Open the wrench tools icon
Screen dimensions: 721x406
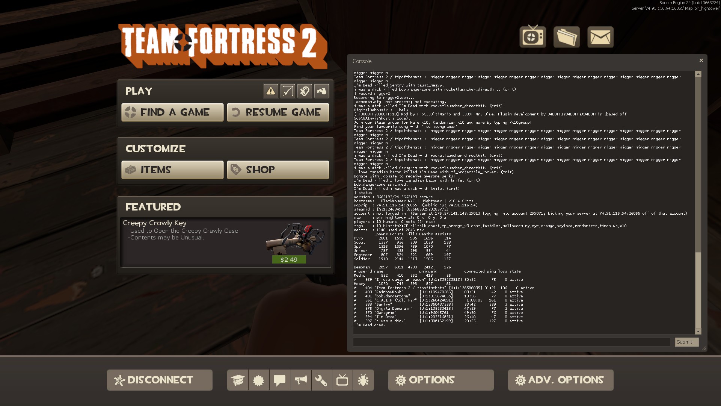pos(321,380)
